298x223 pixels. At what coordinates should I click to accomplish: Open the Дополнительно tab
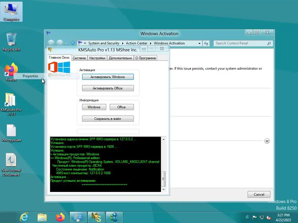(x=120, y=58)
